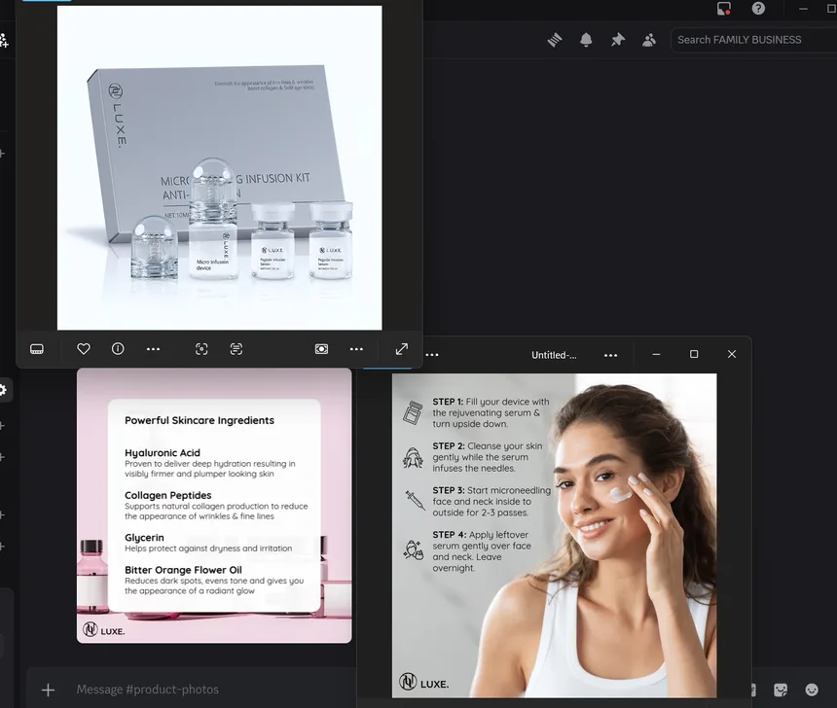Show the member list icon
The image size is (837, 708).
click(650, 40)
